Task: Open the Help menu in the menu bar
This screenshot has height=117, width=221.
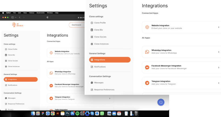Action: click(x=57, y=13)
